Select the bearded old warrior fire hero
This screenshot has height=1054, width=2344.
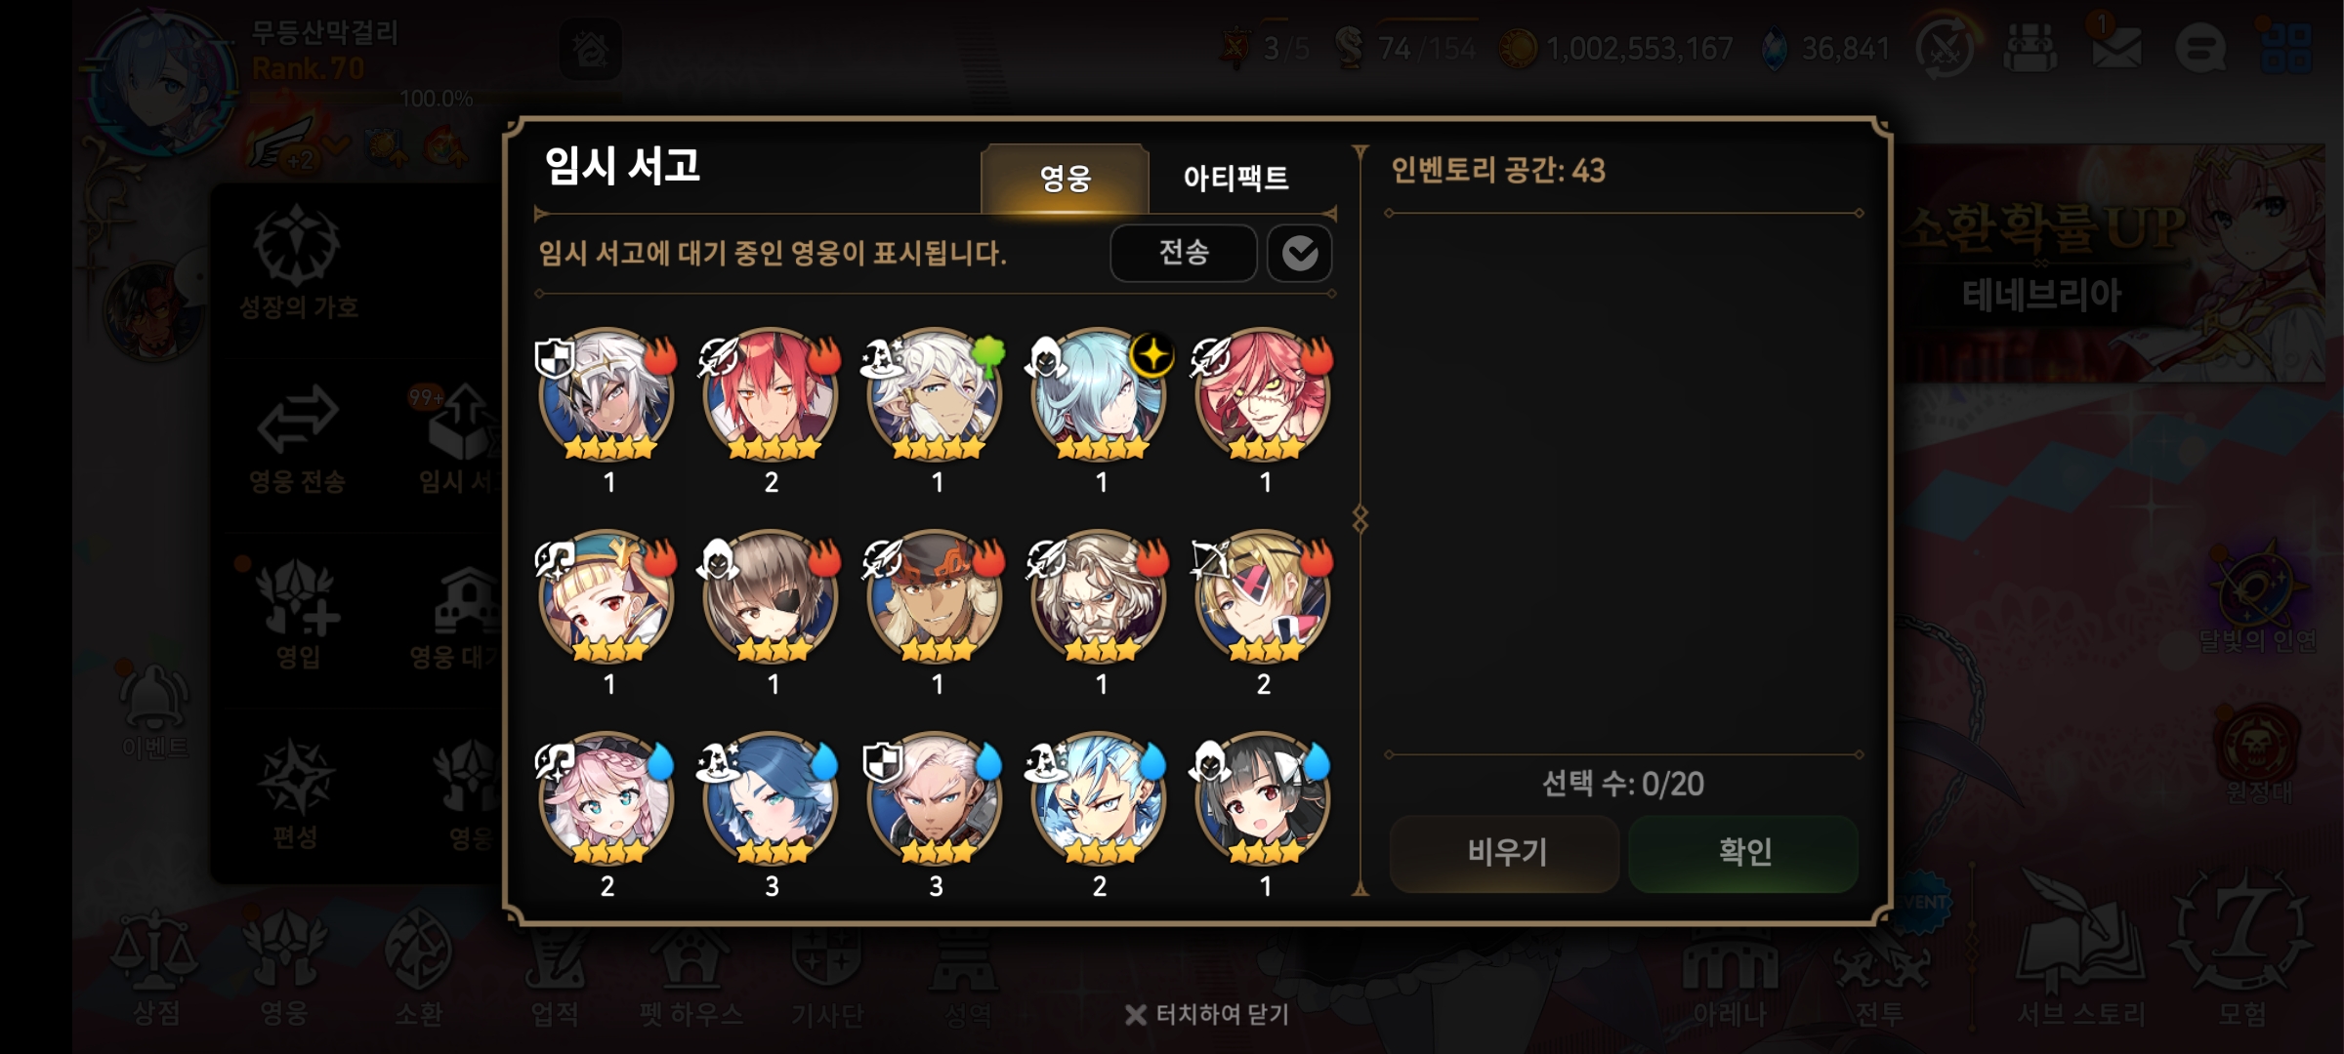tap(1099, 597)
